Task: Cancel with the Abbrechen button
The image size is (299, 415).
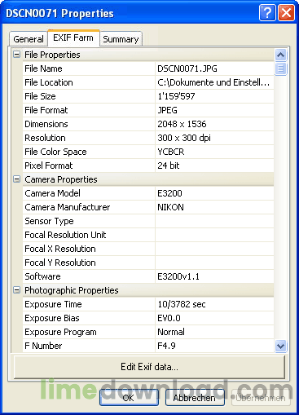Action: point(195,398)
